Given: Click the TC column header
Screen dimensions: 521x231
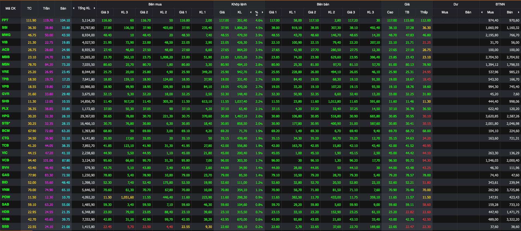Looking at the screenshot, I should pos(29,8).
